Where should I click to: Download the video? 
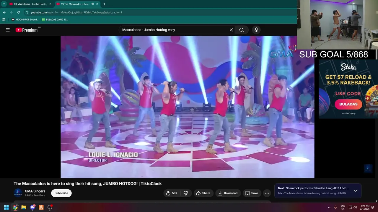228,193
